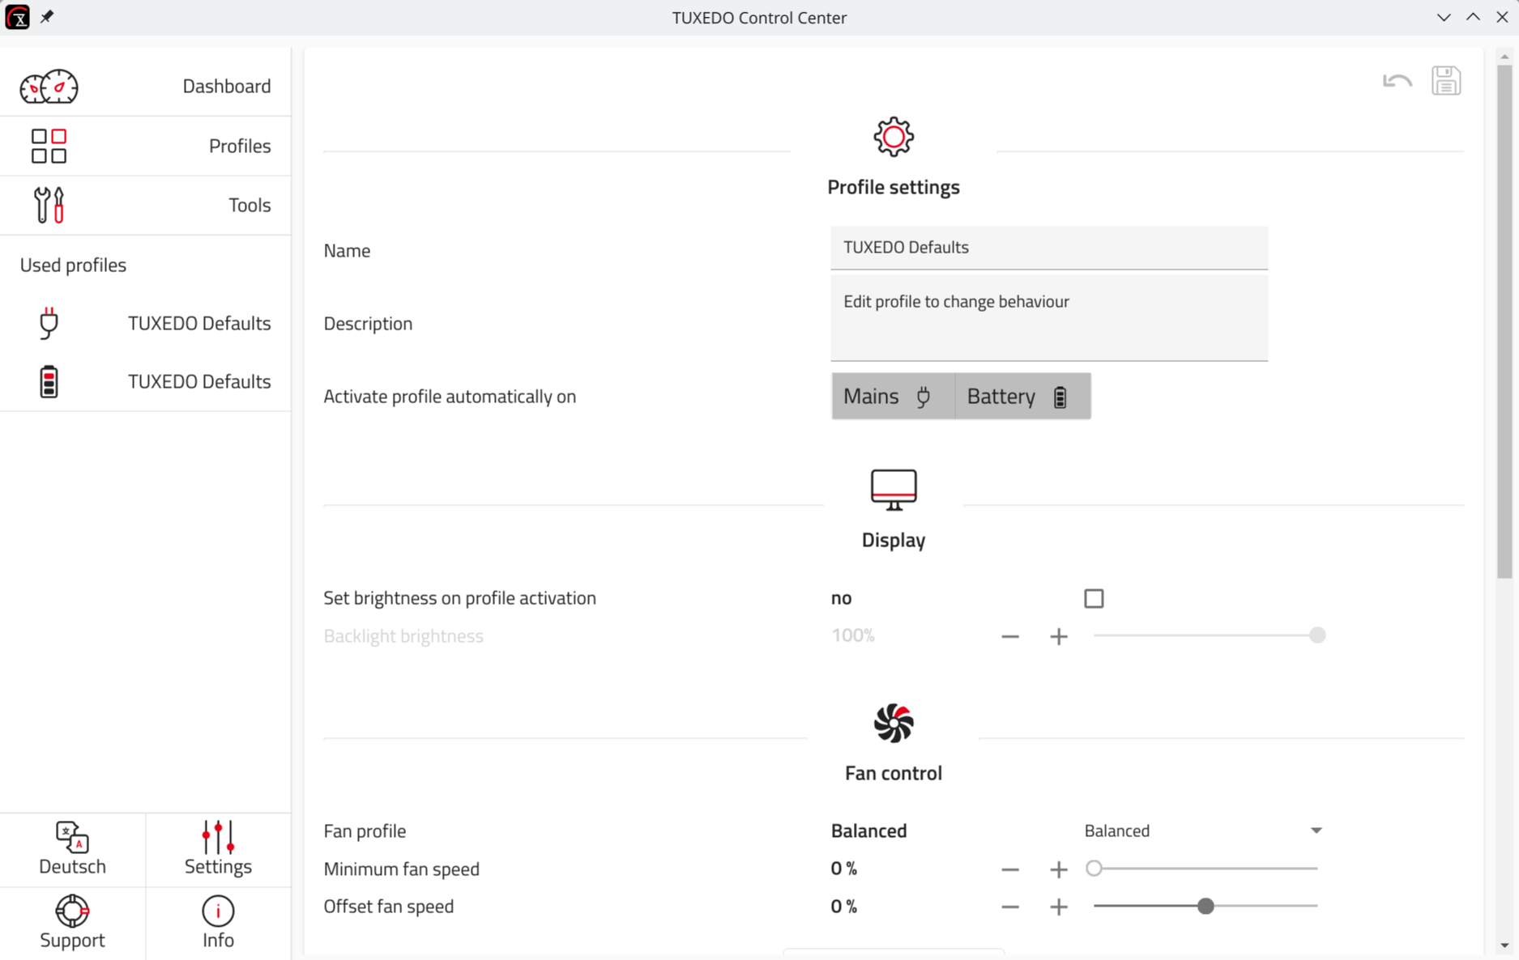Viewport: 1519px width, 960px height.
Task: Click scrollbar up arrow
Action: [x=1504, y=57]
